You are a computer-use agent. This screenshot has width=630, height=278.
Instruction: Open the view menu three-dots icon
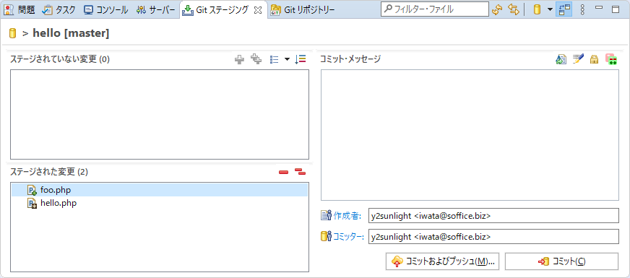[582, 9]
